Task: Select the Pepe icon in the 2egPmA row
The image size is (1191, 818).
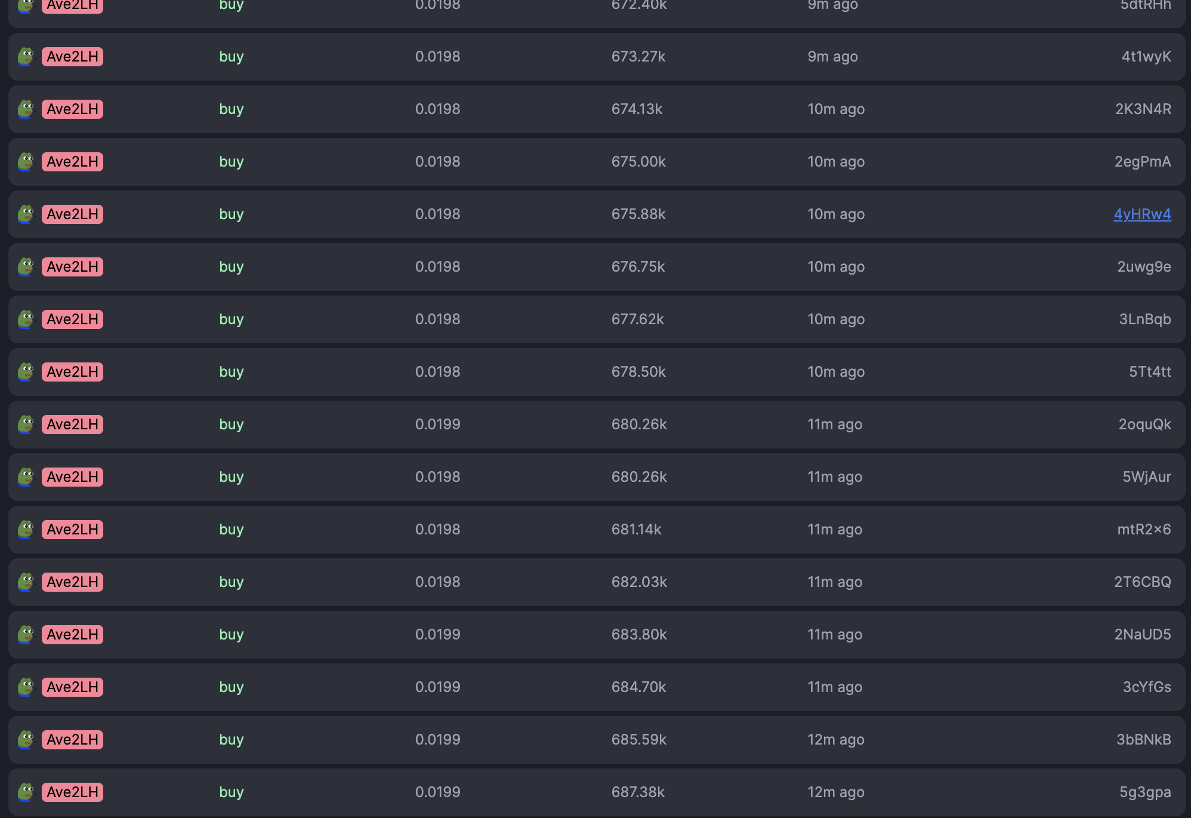Action: click(26, 162)
